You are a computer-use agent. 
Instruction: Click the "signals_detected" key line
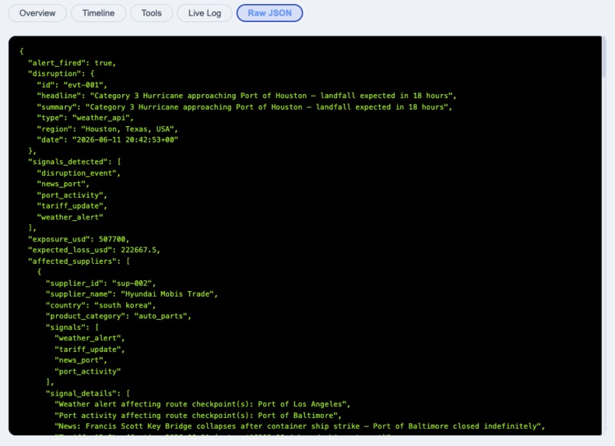tap(75, 162)
